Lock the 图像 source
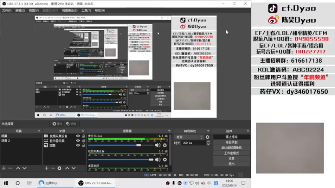335x188 pixels. click(83, 145)
